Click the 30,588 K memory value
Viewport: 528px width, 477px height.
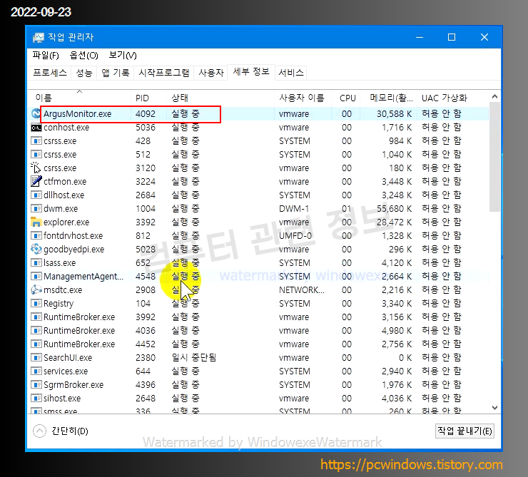pyautogui.click(x=394, y=113)
